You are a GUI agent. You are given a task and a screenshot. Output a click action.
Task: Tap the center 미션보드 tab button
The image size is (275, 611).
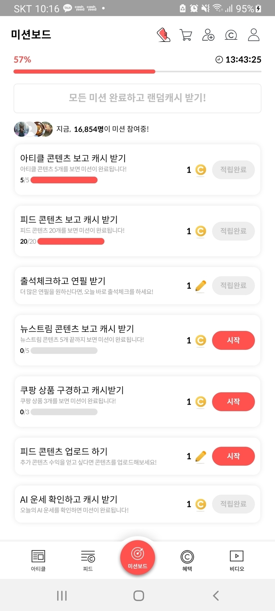pyautogui.click(x=137, y=558)
